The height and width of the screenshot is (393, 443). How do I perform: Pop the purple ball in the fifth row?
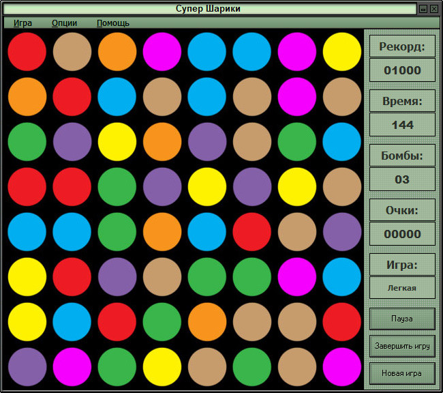coord(342,232)
